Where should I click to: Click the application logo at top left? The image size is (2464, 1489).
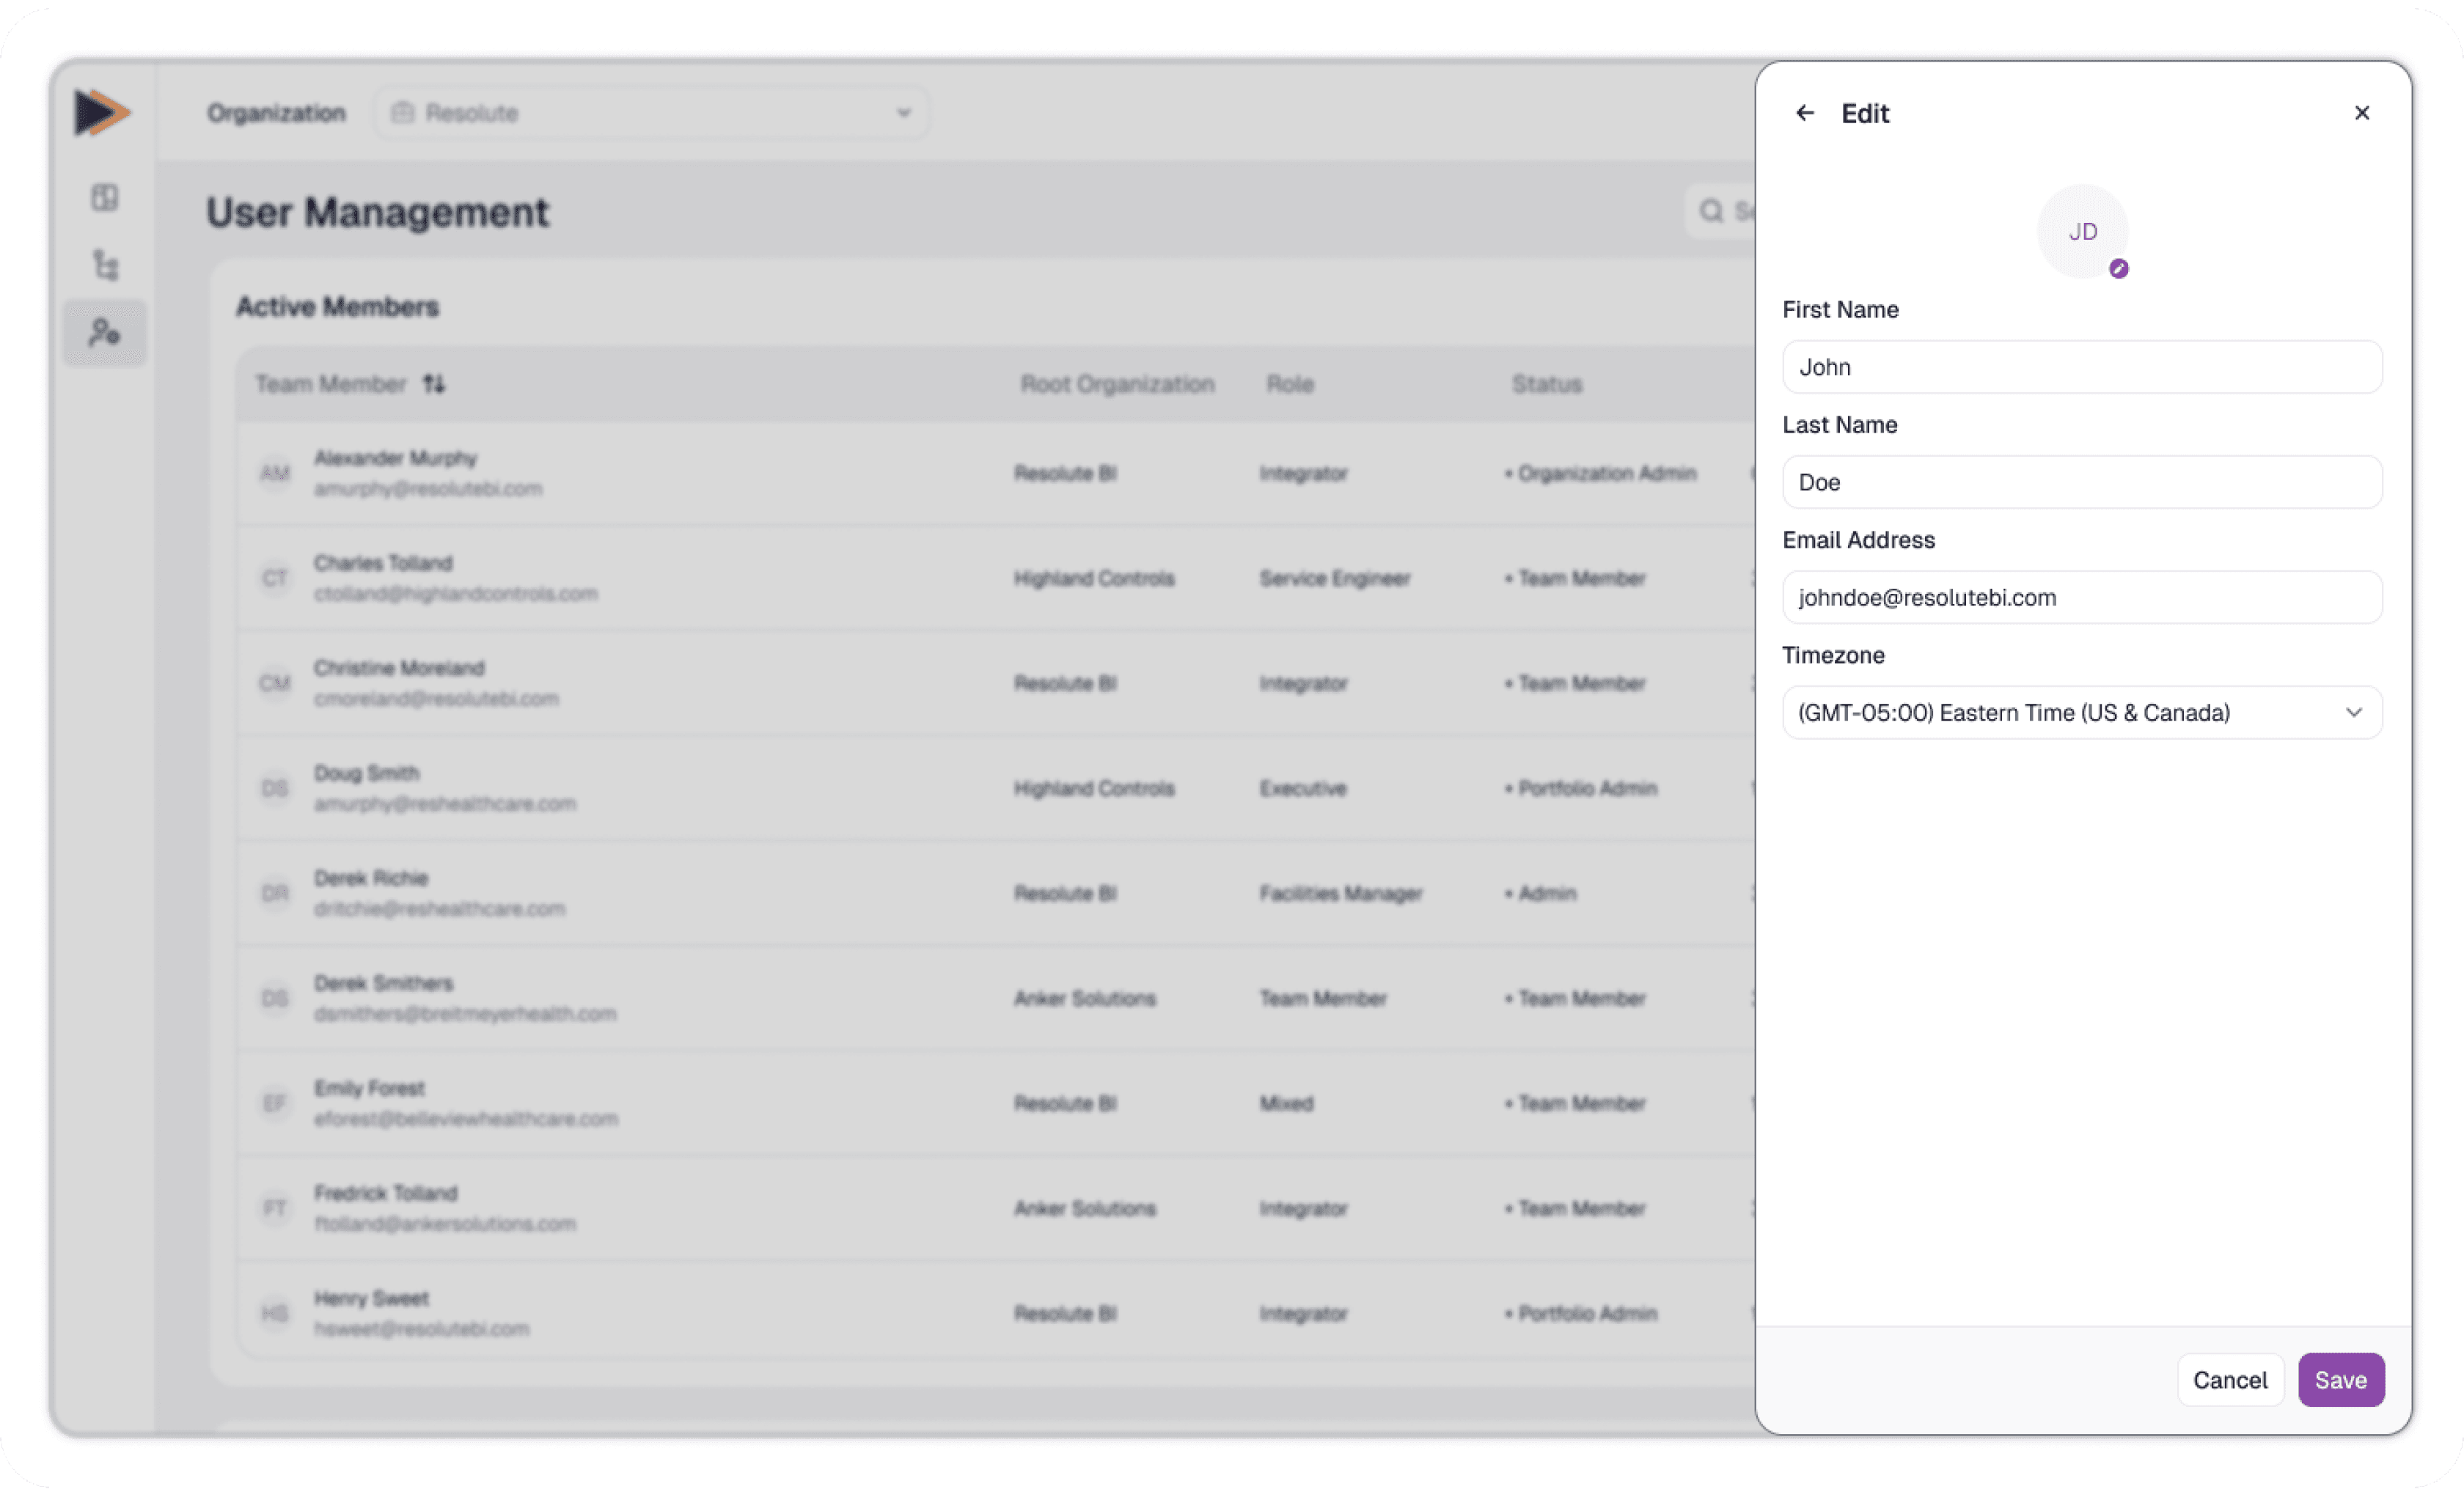tap(102, 112)
